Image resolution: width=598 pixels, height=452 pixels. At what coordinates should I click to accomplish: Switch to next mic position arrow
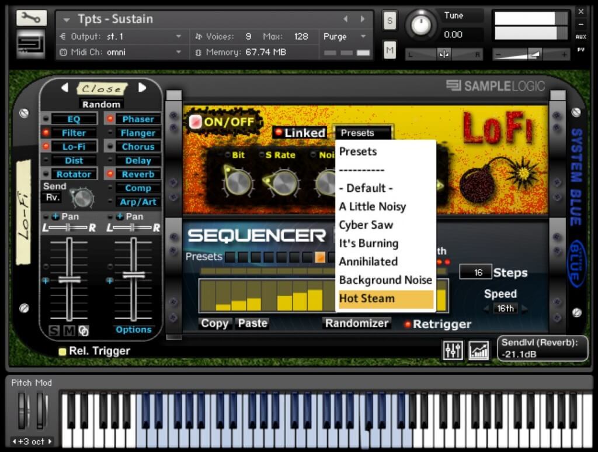[142, 88]
